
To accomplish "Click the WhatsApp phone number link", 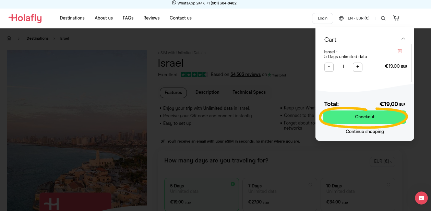I will (x=221, y=3).
